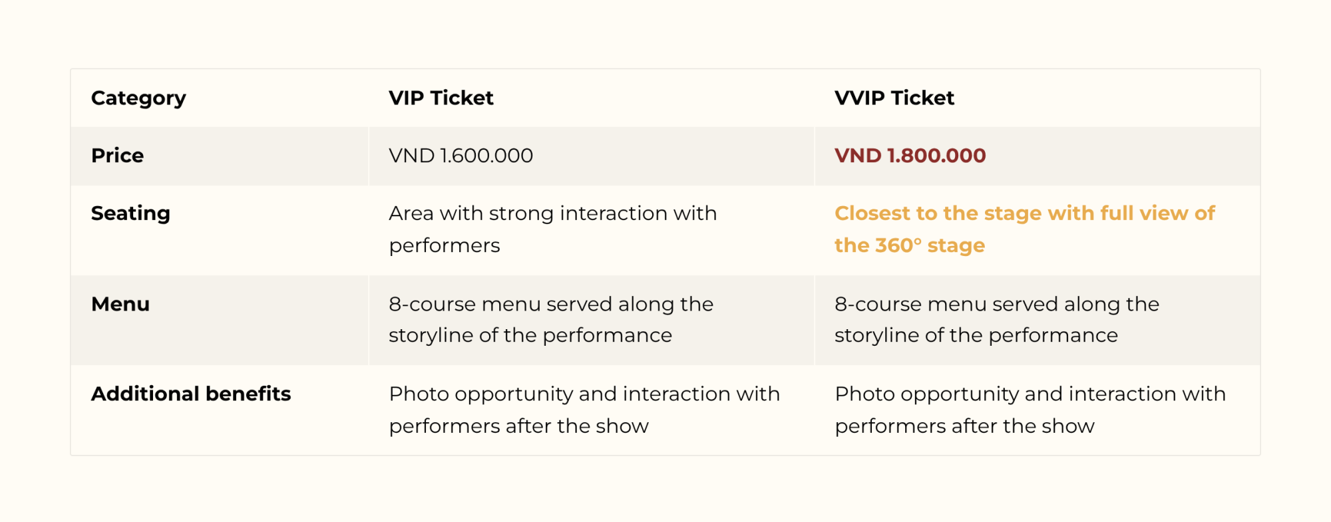Click the red VND 1.800.000 price

(x=910, y=156)
